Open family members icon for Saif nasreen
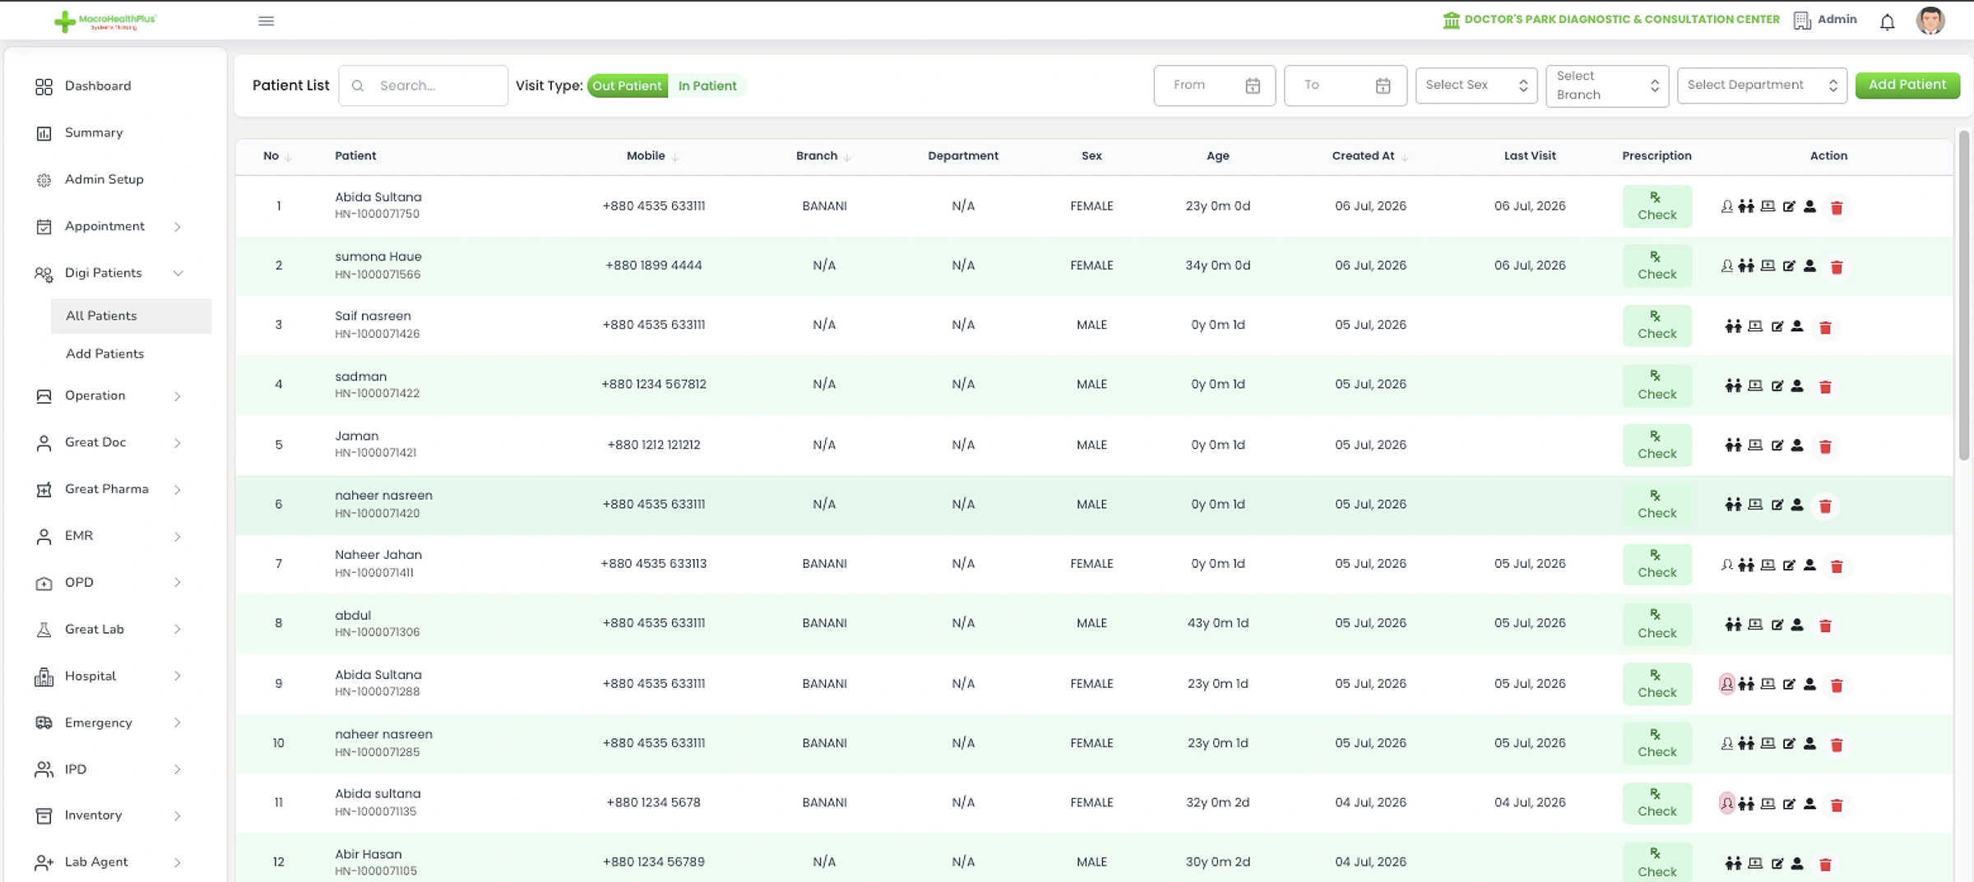 click(x=1733, y=326)
